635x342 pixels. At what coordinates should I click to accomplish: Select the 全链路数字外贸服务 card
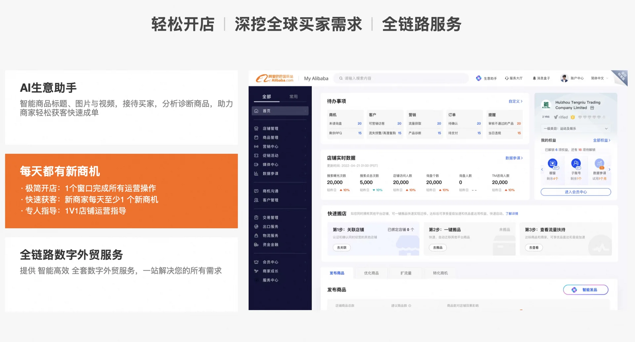coord(121,275)
